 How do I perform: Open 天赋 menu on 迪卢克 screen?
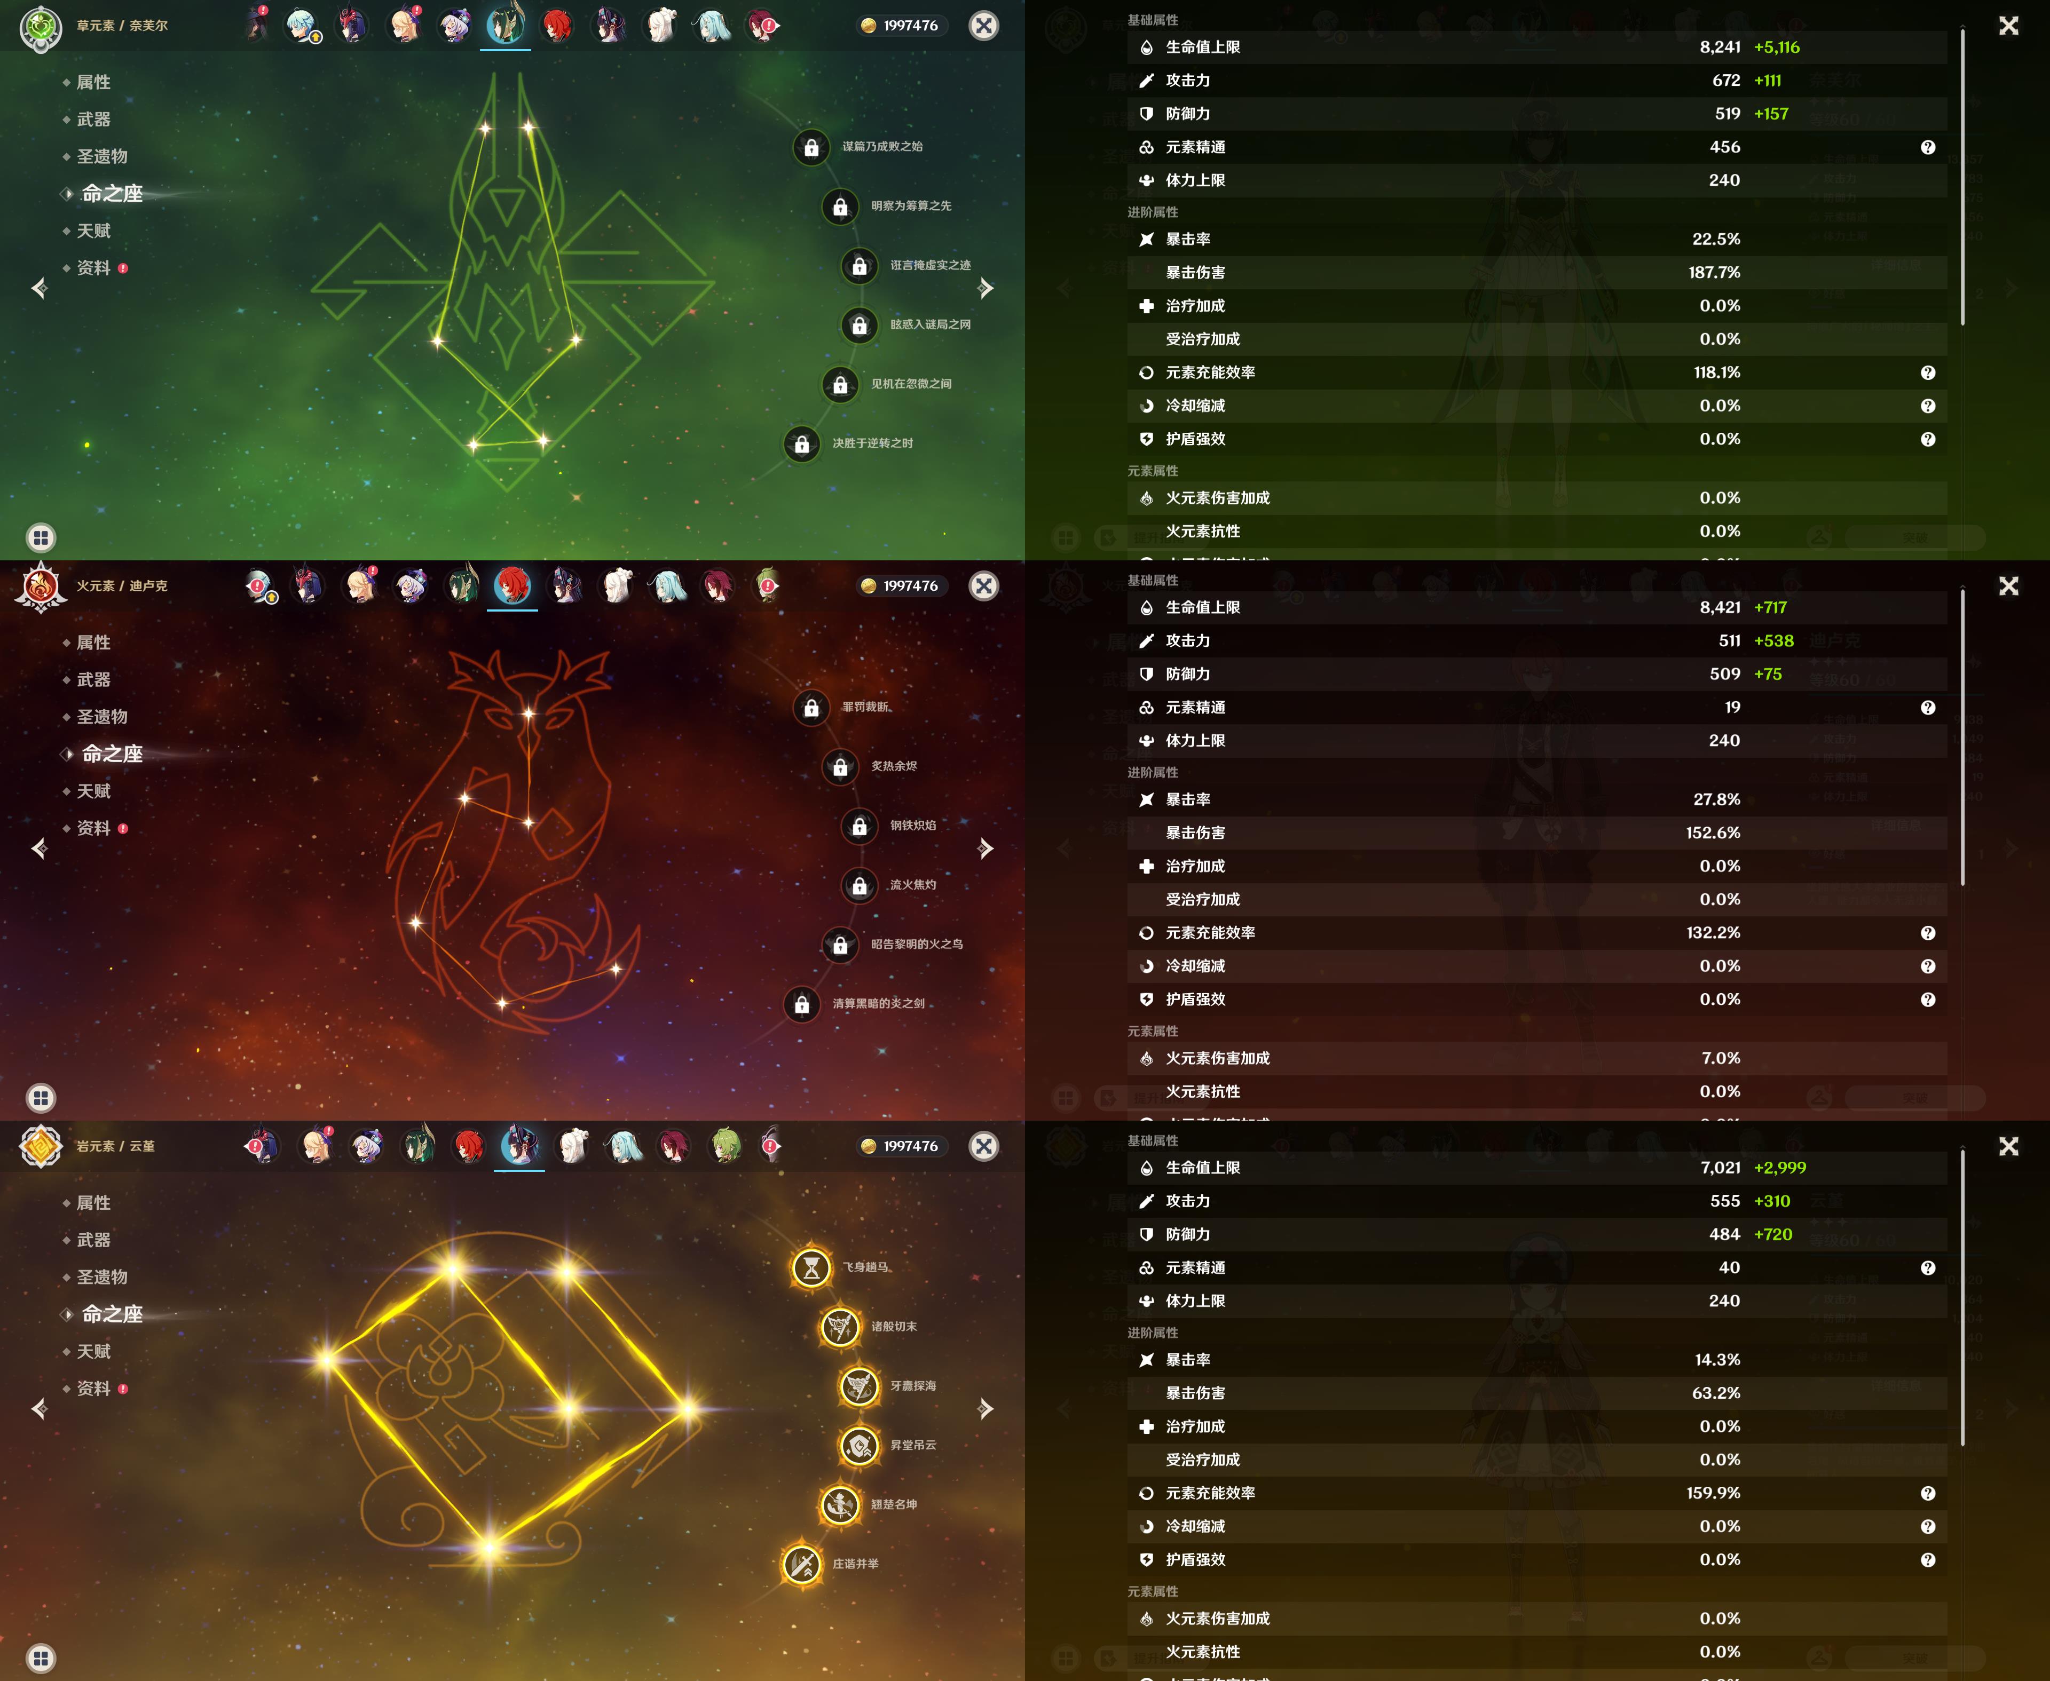click(93, 791)
